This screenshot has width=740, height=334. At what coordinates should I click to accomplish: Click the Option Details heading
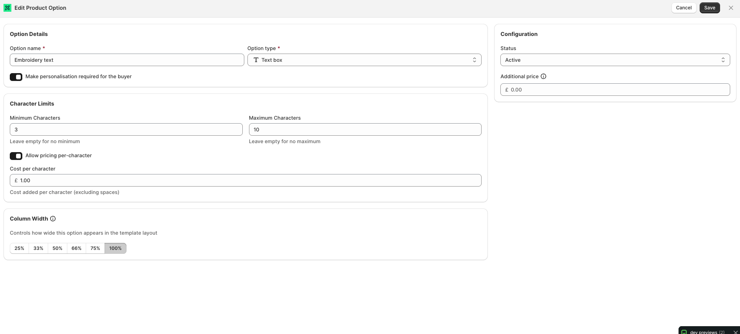(x=29, y=34)
